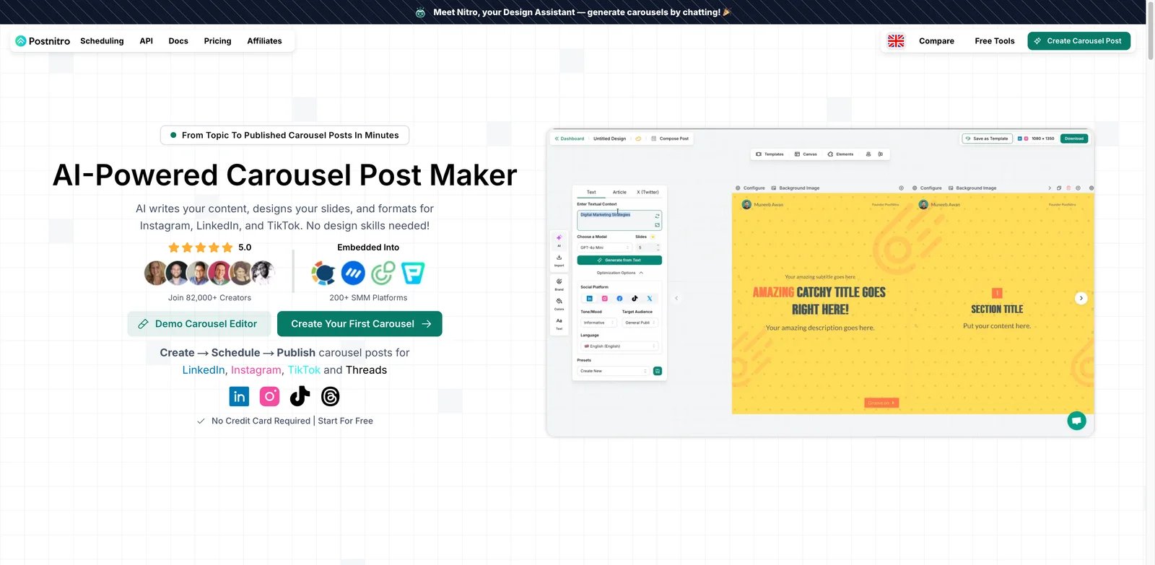Open the 1080 x 1350 size selector

1037,139
